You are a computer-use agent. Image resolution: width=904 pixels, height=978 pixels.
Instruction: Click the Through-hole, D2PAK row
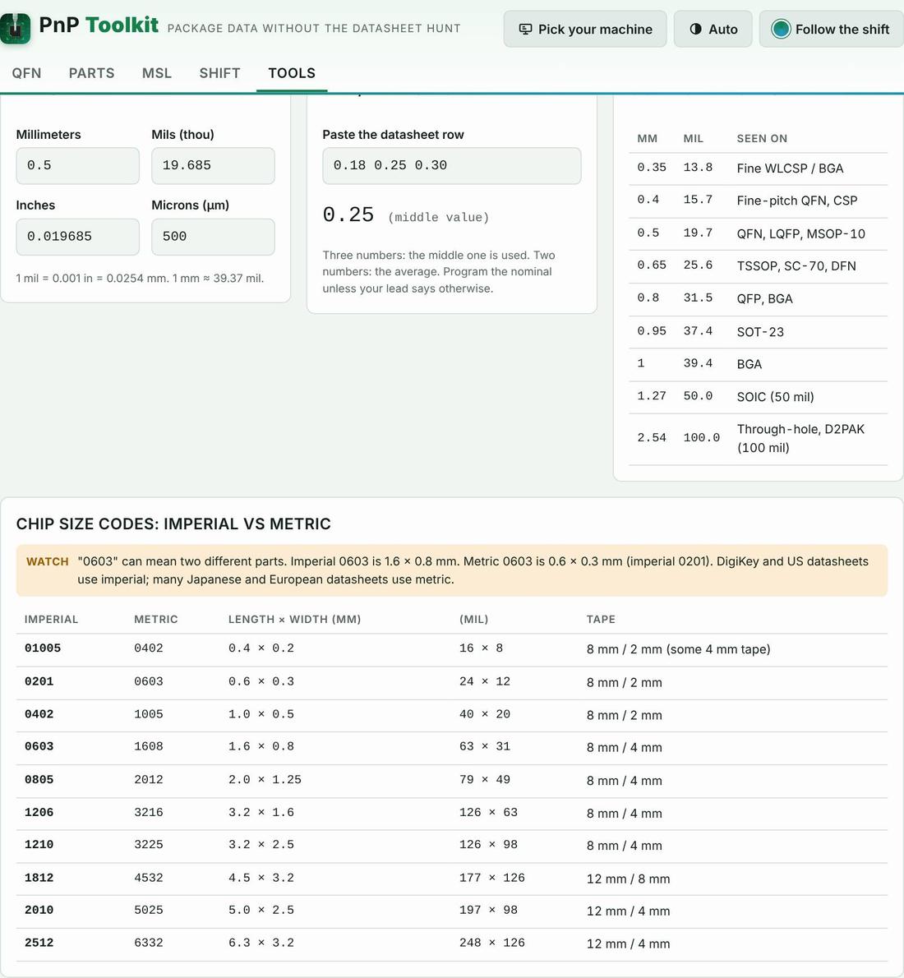coord(758,439)
